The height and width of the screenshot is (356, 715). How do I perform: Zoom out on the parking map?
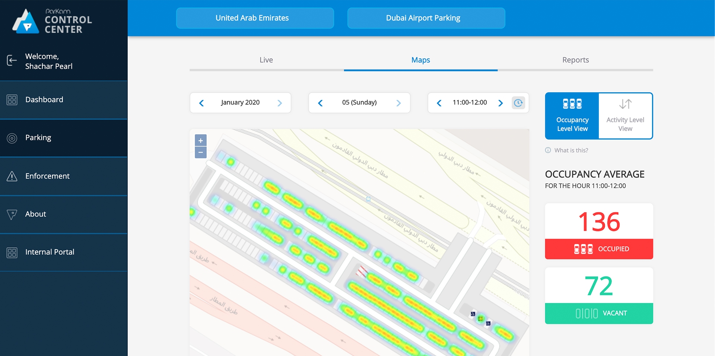[200, 153]
